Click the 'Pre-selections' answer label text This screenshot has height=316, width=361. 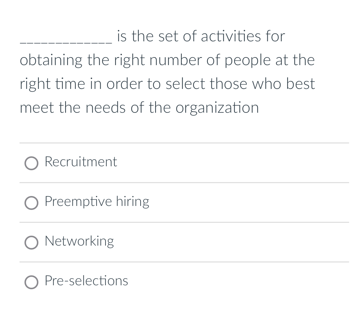(x=86, y=281)
